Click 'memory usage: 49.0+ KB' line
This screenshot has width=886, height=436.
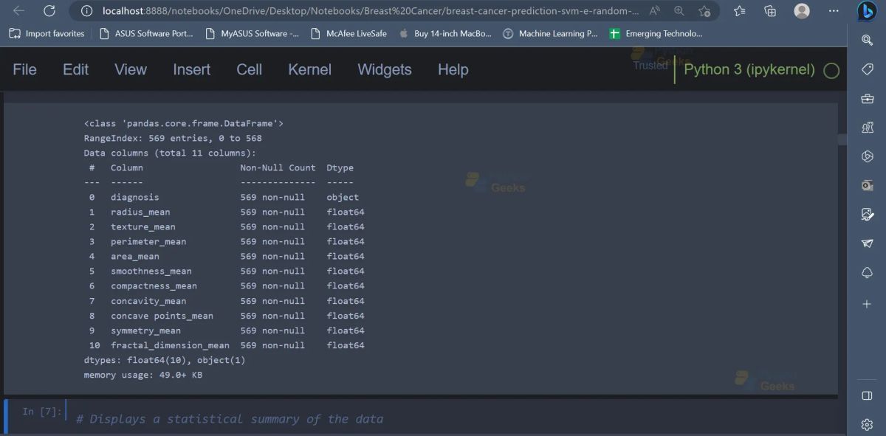[x=143, y=375]
